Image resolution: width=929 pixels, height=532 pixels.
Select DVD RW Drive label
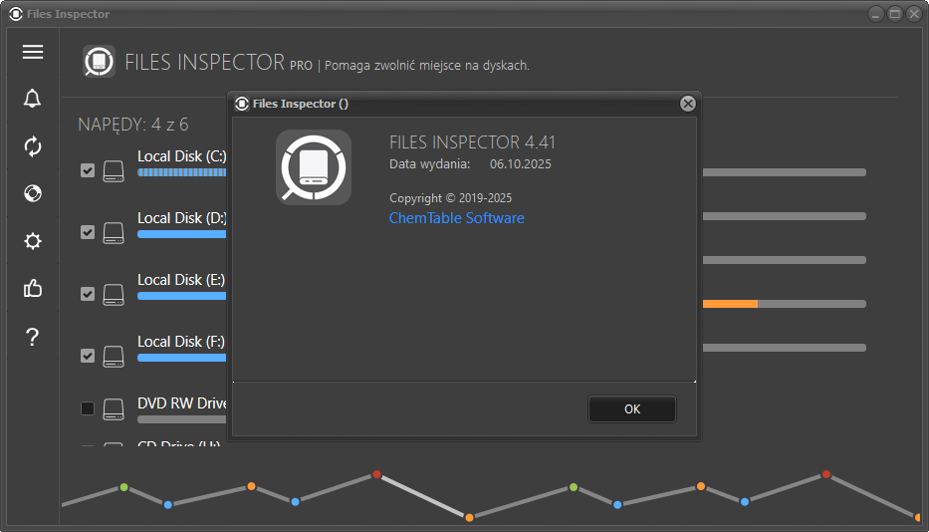182,403
